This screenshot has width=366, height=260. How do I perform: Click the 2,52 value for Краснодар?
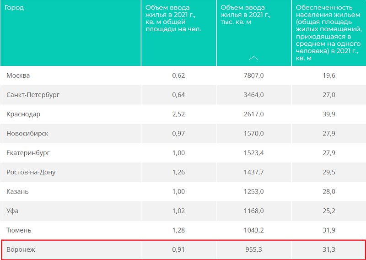tap(178, 114)
